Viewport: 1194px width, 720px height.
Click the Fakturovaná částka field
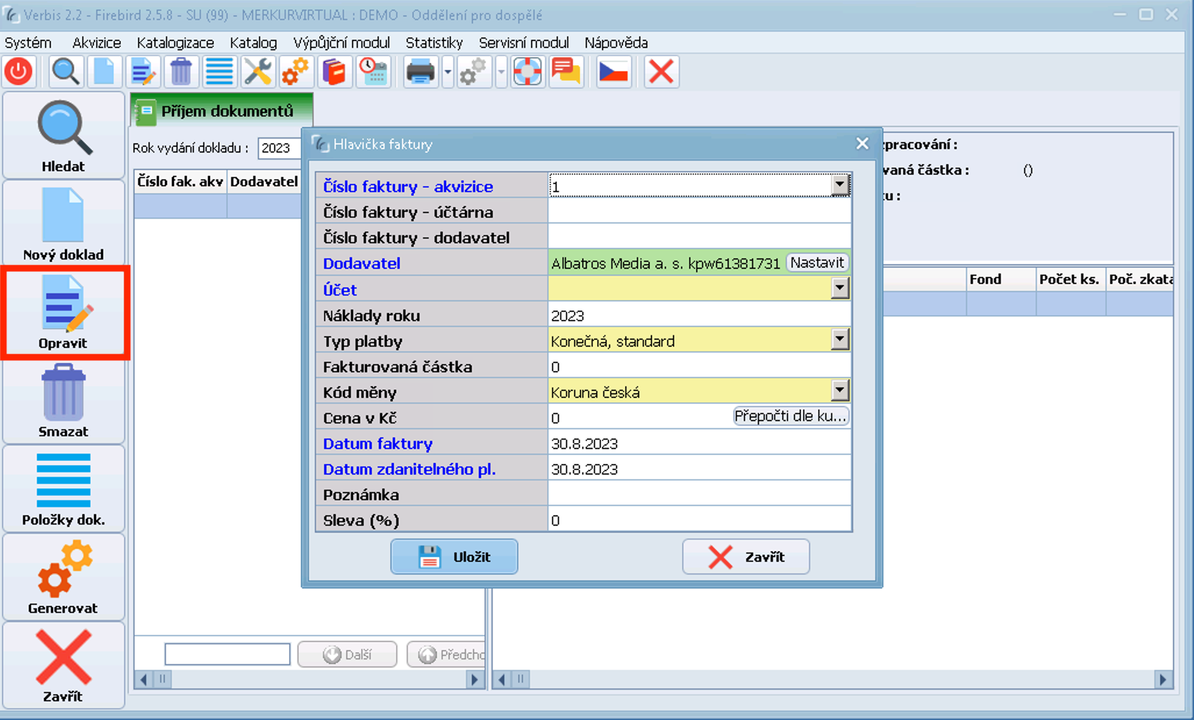point(700,366)
